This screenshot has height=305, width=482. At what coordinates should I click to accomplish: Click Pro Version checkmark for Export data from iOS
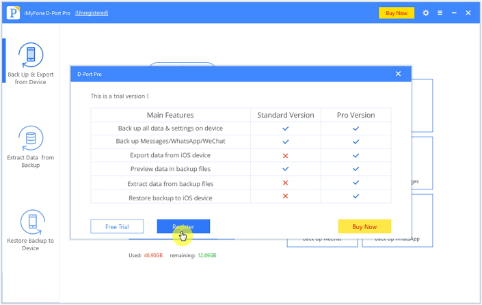point(356,155)
